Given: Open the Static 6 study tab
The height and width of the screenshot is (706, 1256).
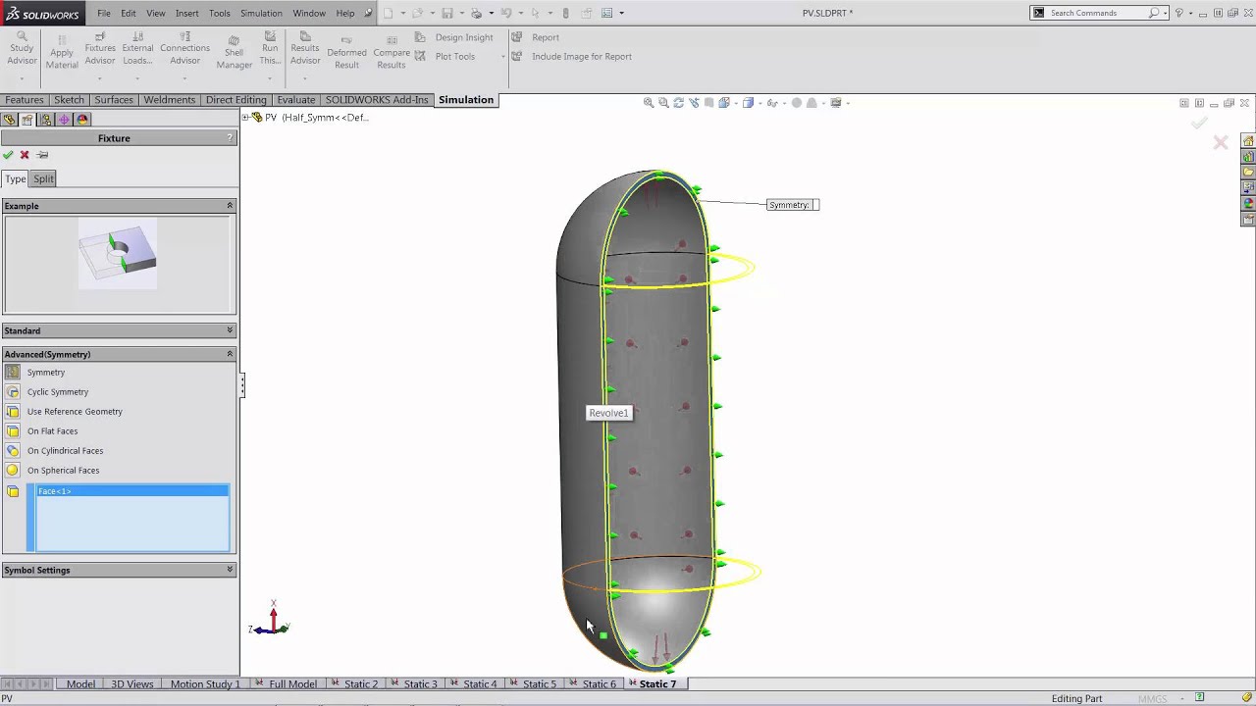Looking at the screenshot, I should [x=598, y=683].
